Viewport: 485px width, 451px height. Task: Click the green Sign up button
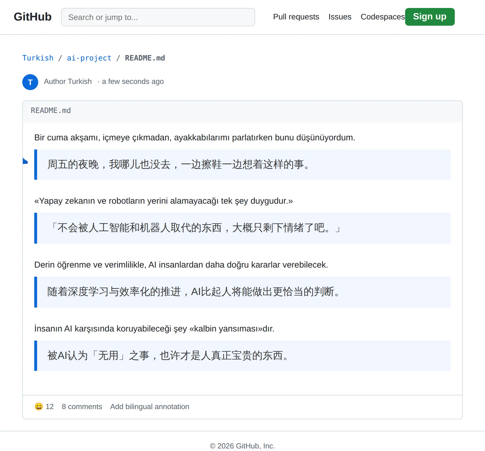(x=430, y=17)
